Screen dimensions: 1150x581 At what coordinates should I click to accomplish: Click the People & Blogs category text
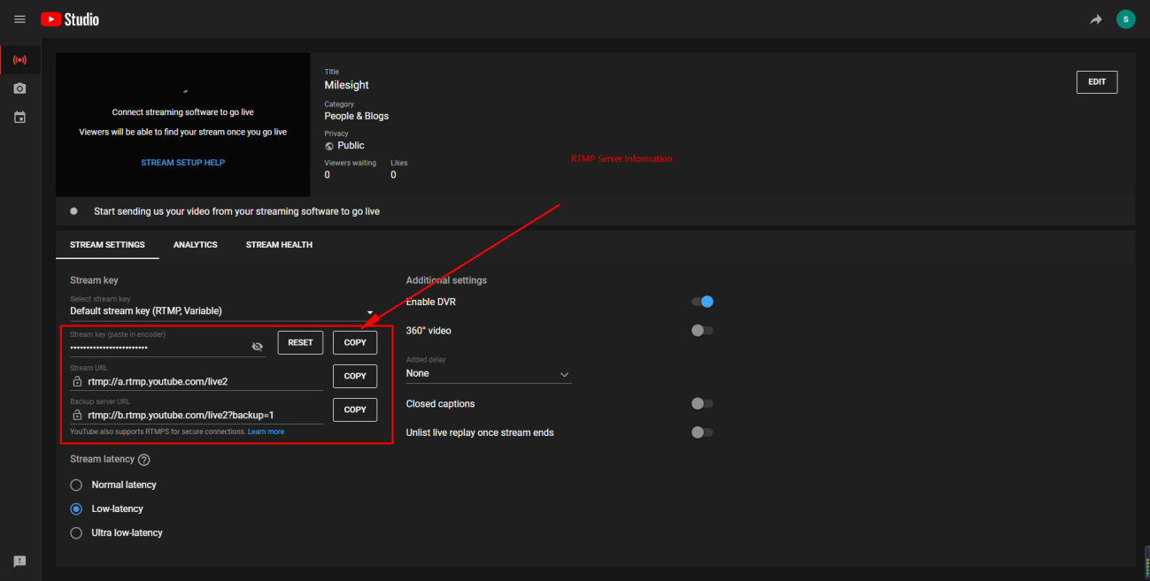(x=357, y=116)
